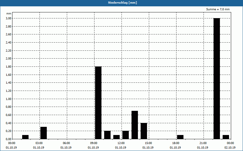Click the 21:00 time label

[204, 143]
